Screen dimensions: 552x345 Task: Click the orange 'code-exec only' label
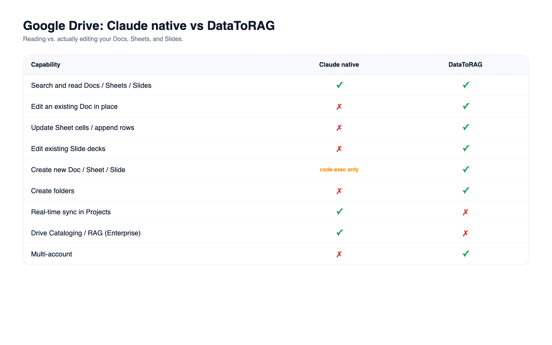pos(339,169)
